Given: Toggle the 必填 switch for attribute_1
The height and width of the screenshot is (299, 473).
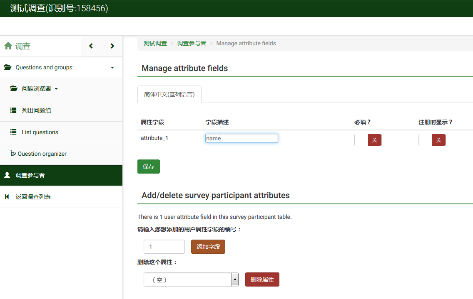Looking at the screenshot, I should pyautogui.click(x=368, y=140).
